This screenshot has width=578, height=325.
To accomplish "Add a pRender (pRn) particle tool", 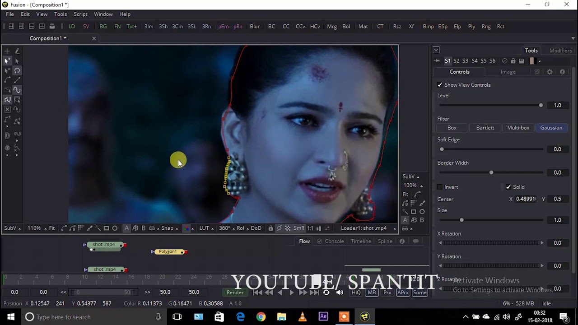I will (238, 27).
